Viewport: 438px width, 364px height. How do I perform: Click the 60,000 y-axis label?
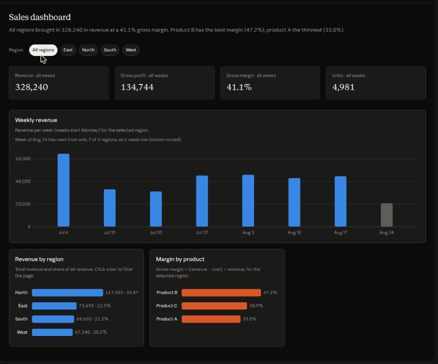(x=23, y=159)
